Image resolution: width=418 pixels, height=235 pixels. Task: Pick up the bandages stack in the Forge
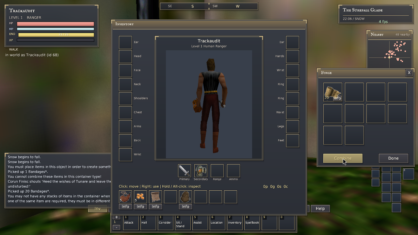pos(333,92)
